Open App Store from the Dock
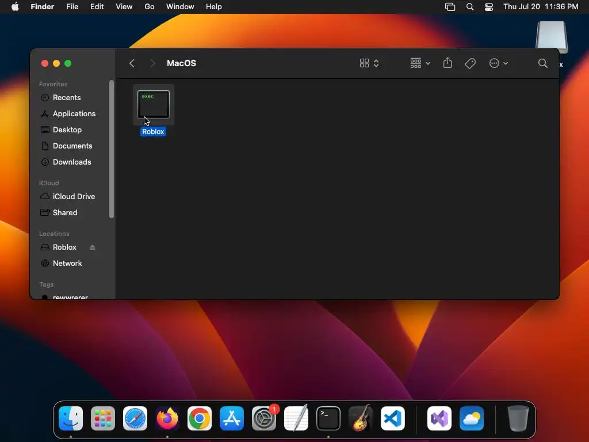 pyautogui.click(x=232, y=418)
